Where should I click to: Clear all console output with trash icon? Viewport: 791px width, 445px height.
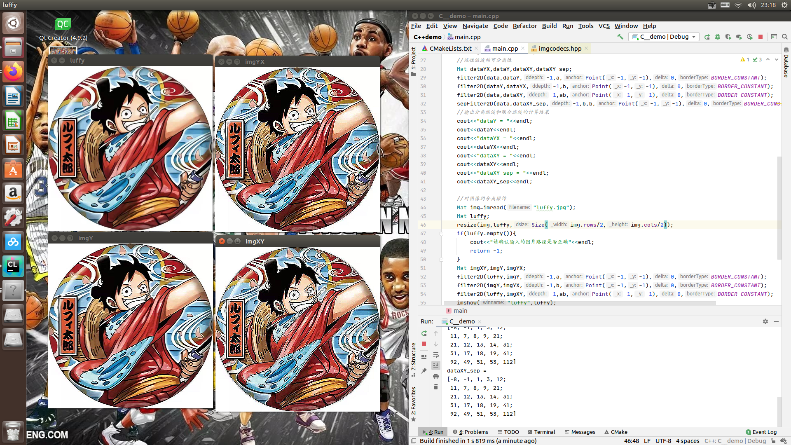tap(436, 387)
